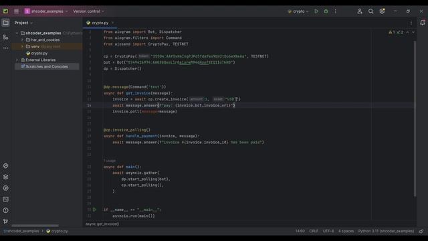Jump to the next highlighted error arrow

coord(413,32)
